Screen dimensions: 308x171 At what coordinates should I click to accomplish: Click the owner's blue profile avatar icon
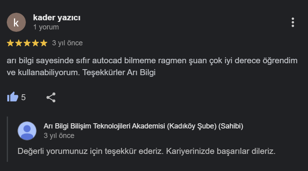click(x=27, y=131)
